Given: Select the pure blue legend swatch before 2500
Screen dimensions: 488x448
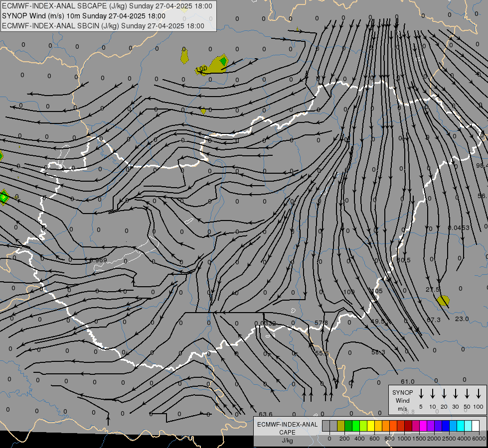Looking at the screenshot, I should click(445, 426).
